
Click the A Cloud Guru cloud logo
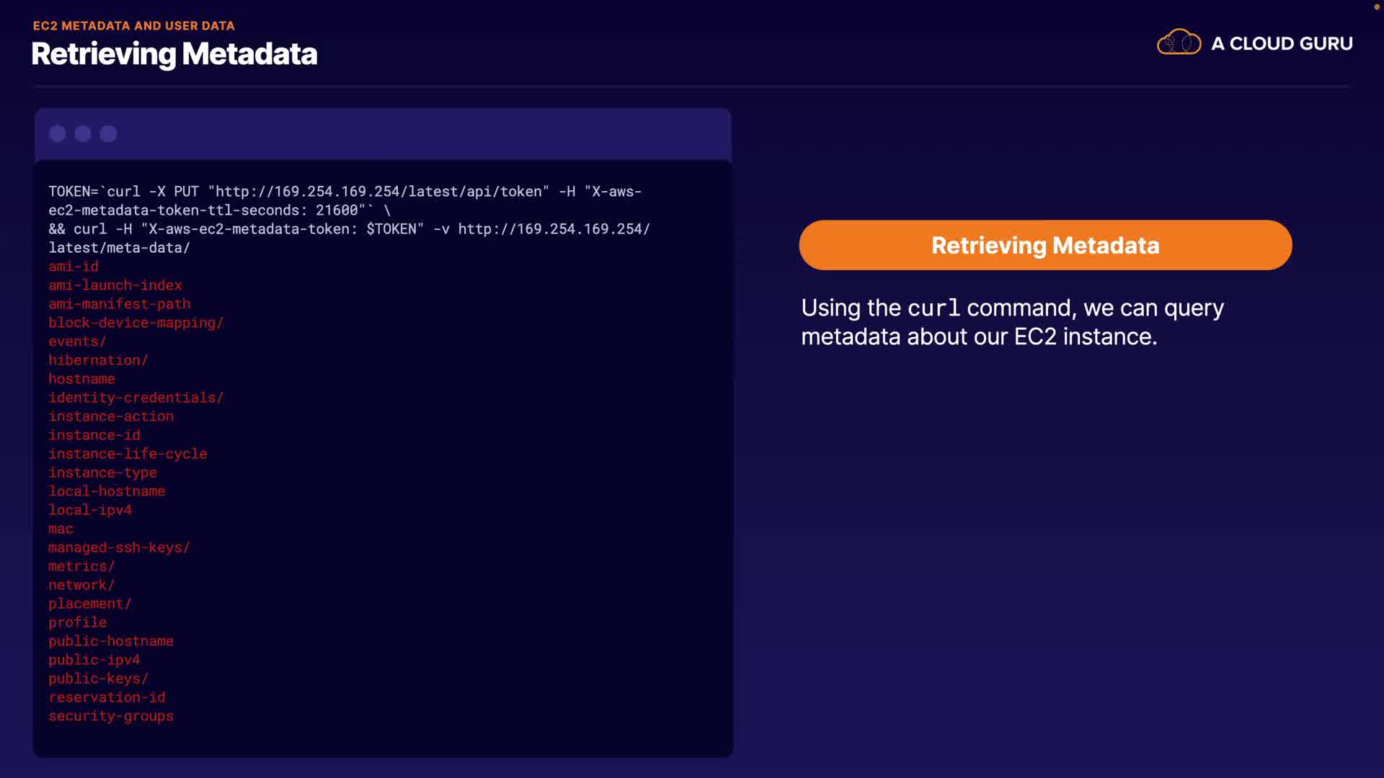[1179, 43]
